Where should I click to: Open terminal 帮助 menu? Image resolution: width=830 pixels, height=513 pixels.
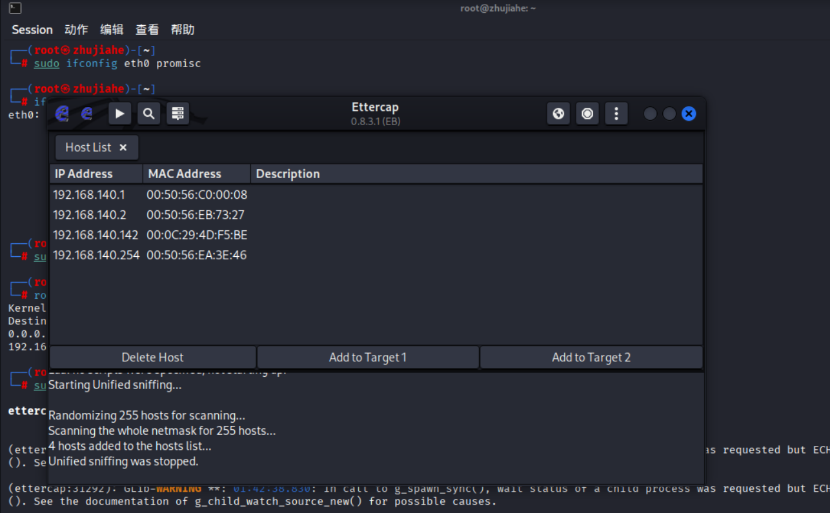click(183, 30)
